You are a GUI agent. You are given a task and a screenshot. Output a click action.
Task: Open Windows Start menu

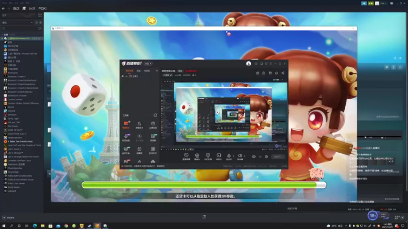(4, 226)
